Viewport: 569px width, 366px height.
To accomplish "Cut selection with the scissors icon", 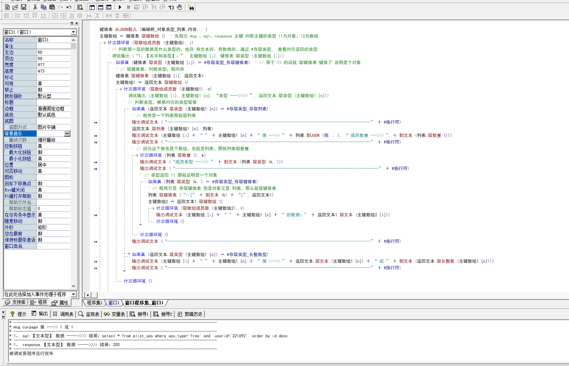I will coord(35,7).
